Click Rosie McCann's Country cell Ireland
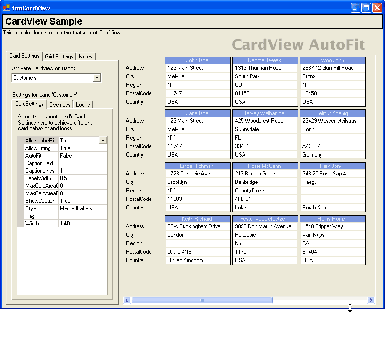 pyautogui.click(x=265, y=208)
